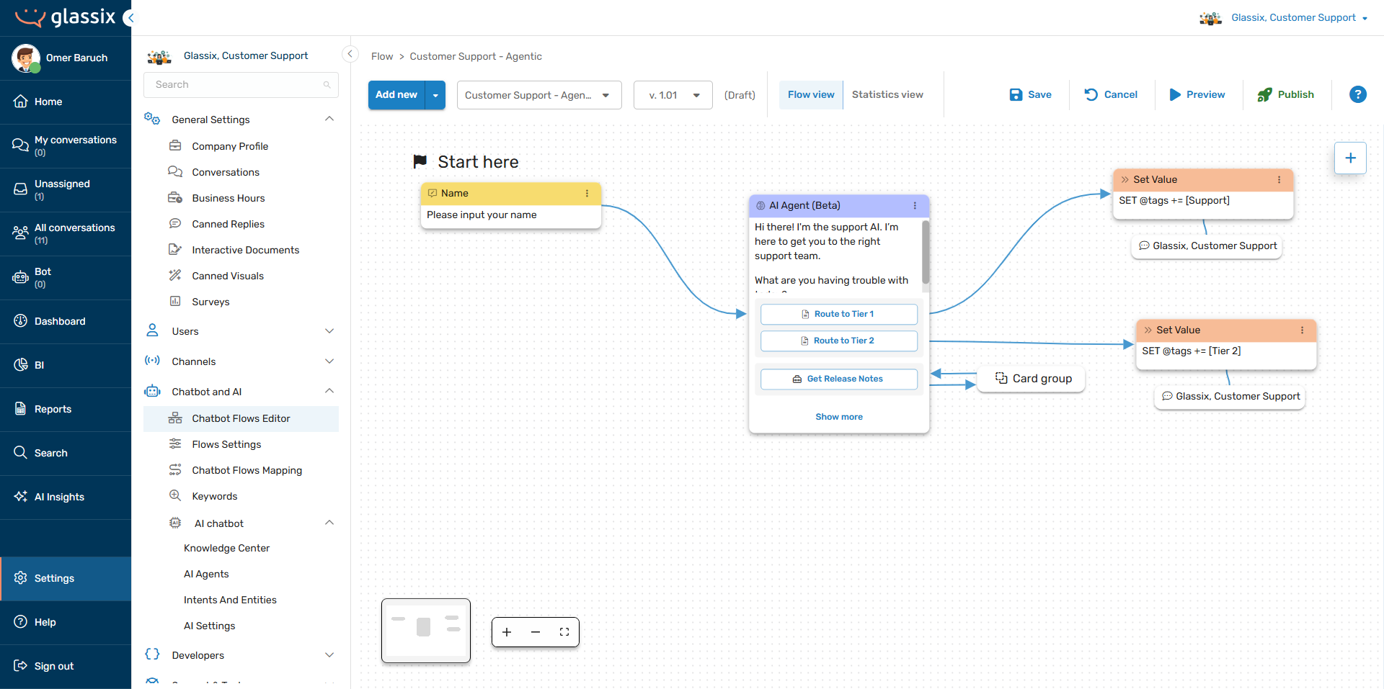The height and width of the screenshot is (689, 1384).
Task: Open AI Agents settings
Action: click(x=206, y=574)
